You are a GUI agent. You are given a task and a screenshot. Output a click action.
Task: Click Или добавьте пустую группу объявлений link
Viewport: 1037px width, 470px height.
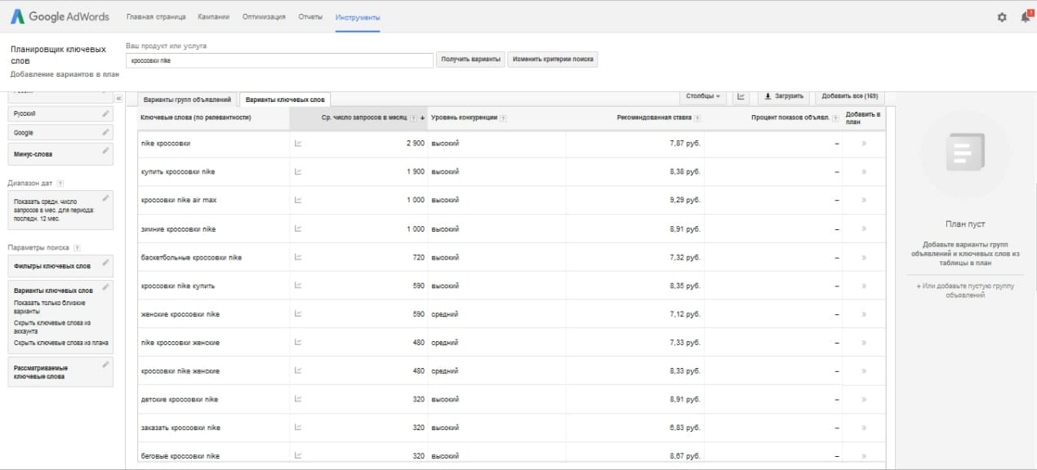click(x=965, y=290)
